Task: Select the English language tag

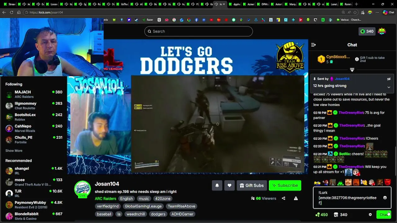Action: coord(126,199)
